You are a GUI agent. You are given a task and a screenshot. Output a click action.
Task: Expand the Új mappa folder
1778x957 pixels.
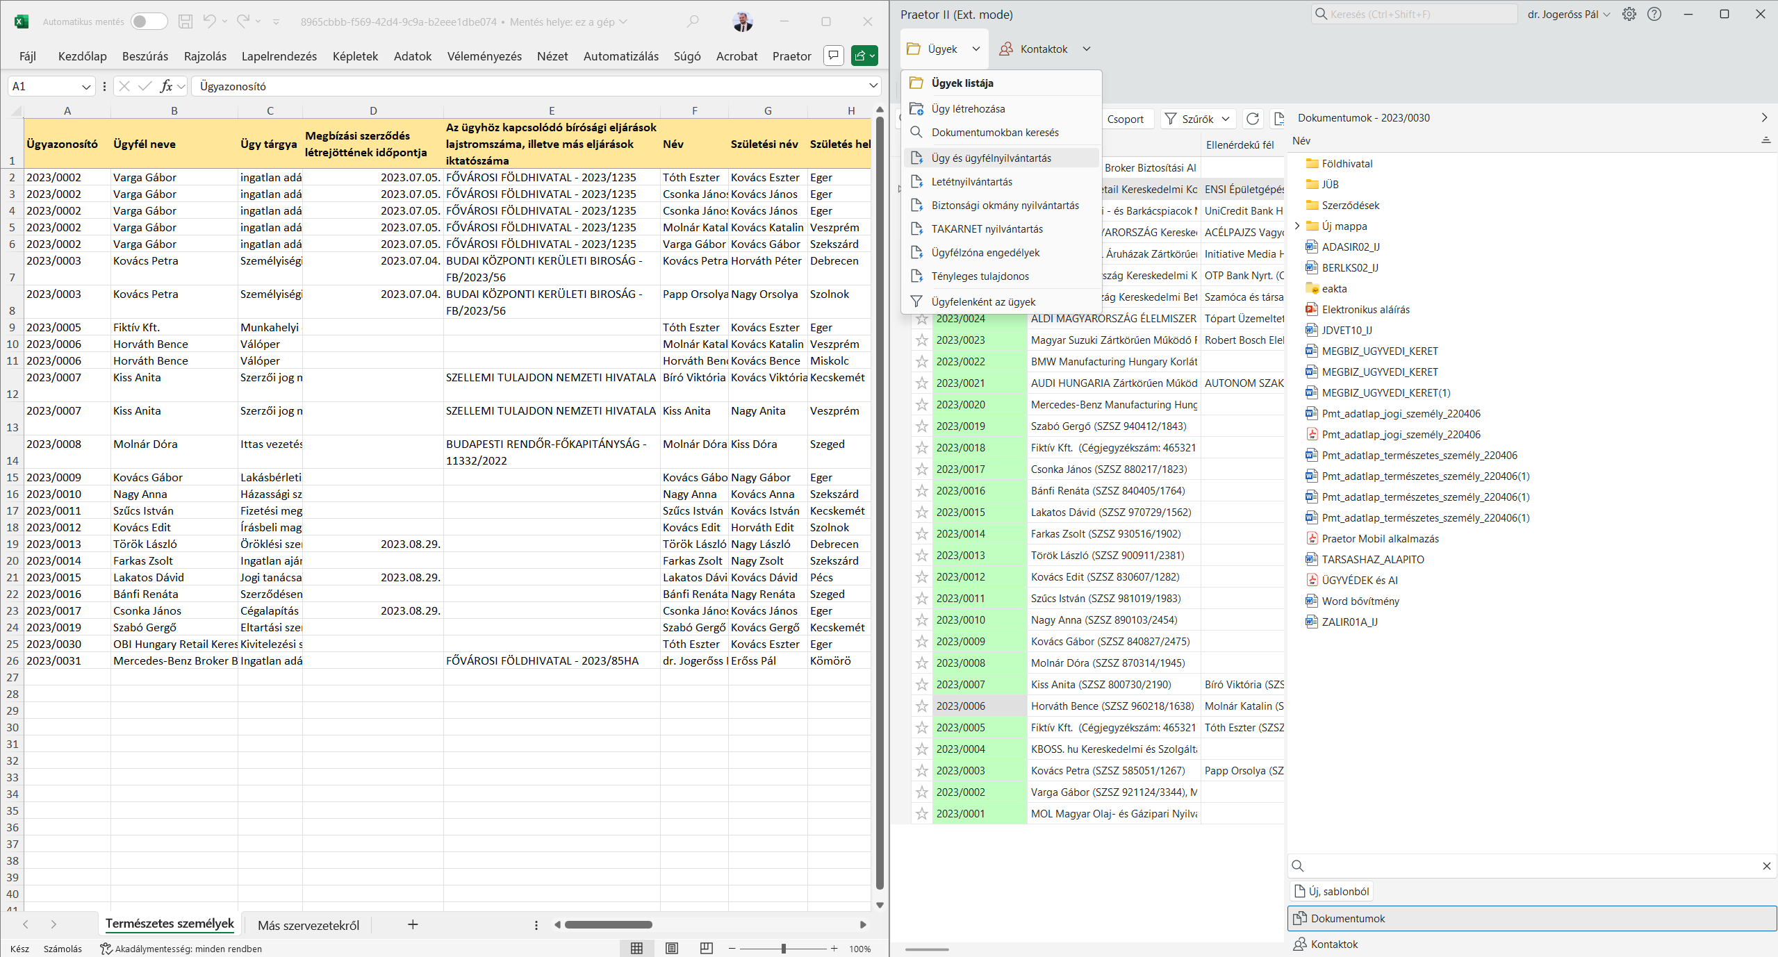[x=1297, y=226]
